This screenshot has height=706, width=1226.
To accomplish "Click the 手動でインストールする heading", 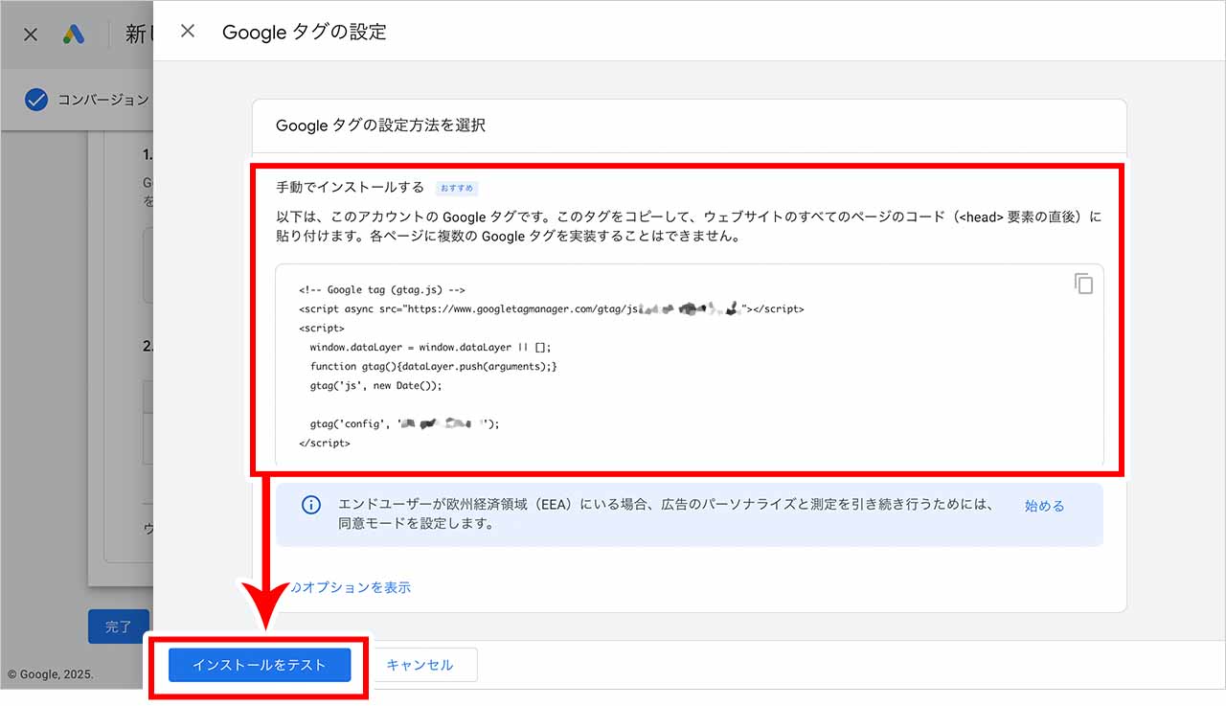I will click(350, 188).
